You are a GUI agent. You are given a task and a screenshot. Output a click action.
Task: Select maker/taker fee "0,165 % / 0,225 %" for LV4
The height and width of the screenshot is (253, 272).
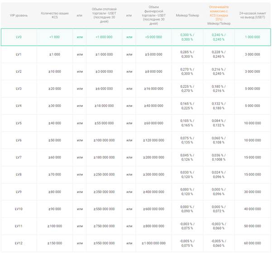[x=187, y=106]
